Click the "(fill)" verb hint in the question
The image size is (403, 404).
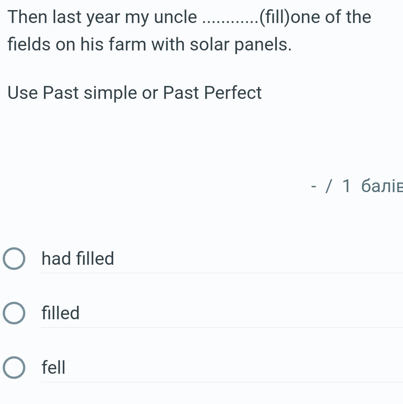click(275, 17)
